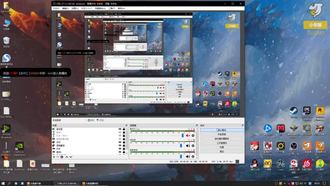Toggle visibility eye of fifth source row
The width and height of the screenshot is (330, 186).
(x=120, y=142)
